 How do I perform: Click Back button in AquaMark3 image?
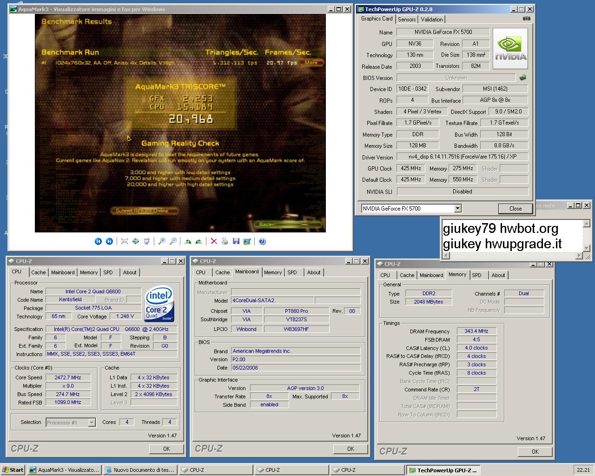[288, 225]
